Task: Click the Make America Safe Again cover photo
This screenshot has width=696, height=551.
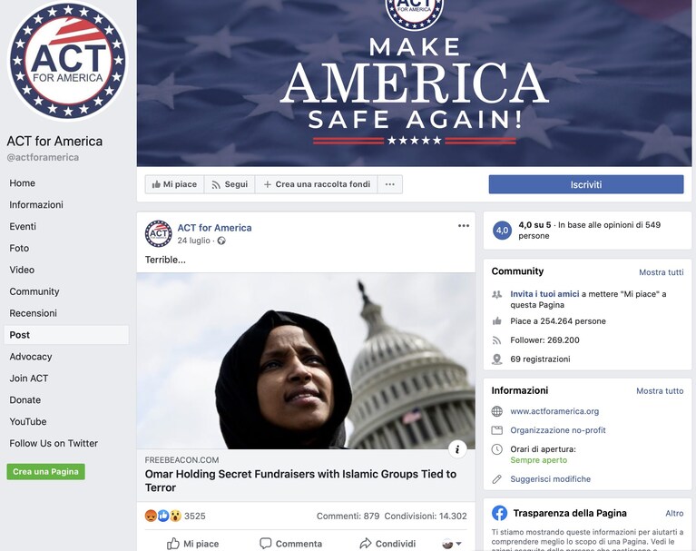Action: (414, 83)
